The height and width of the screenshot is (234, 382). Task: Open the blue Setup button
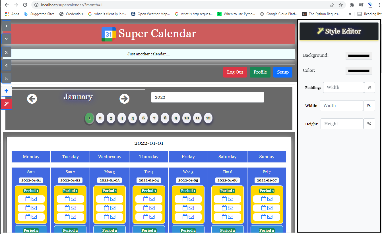(283, 72)
